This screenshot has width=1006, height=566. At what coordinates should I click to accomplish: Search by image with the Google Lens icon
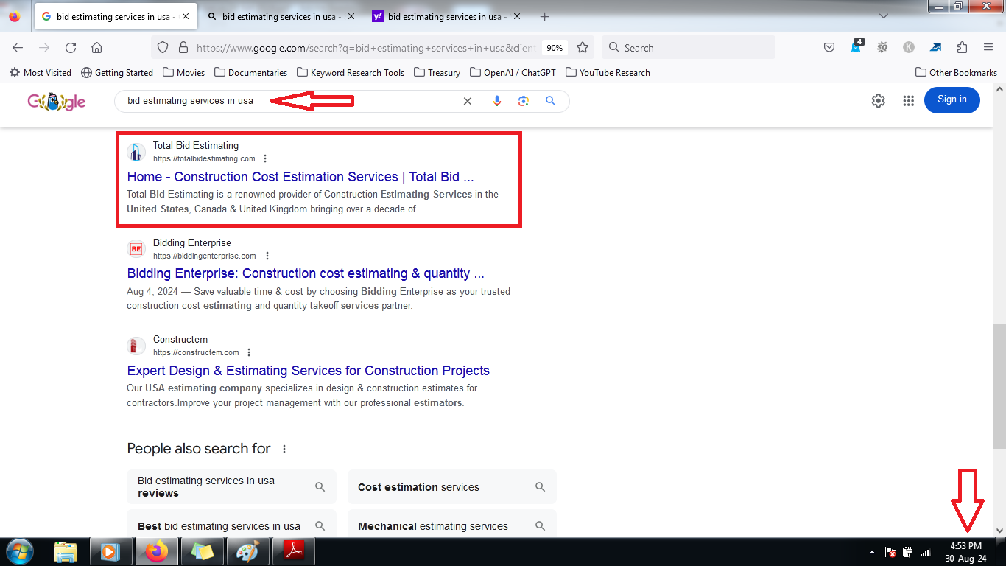click(524, 101)
